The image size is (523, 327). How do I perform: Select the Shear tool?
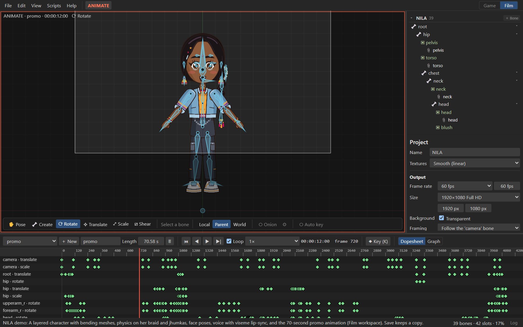click(142, 224)
